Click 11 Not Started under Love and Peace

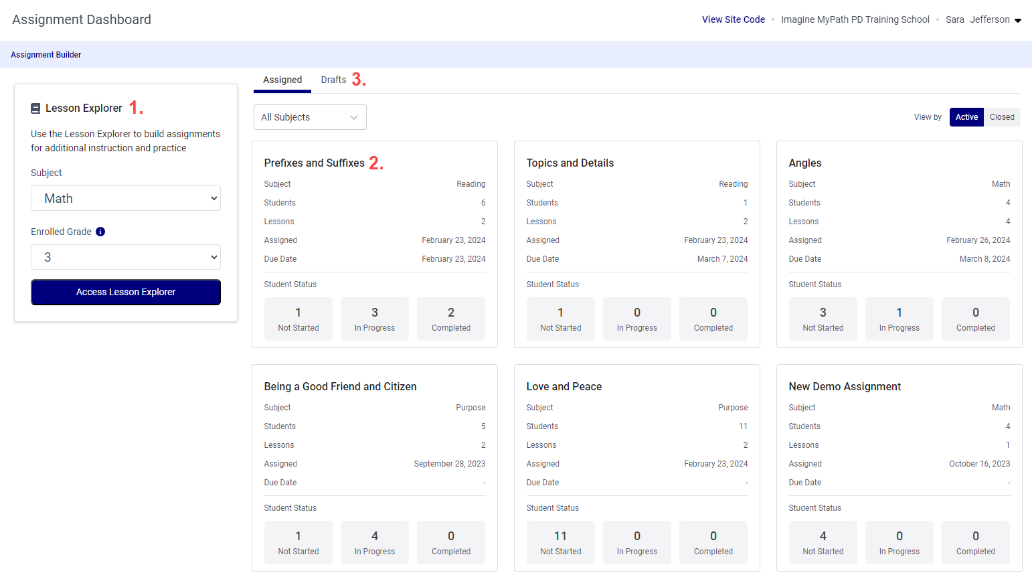pos(561,542)
